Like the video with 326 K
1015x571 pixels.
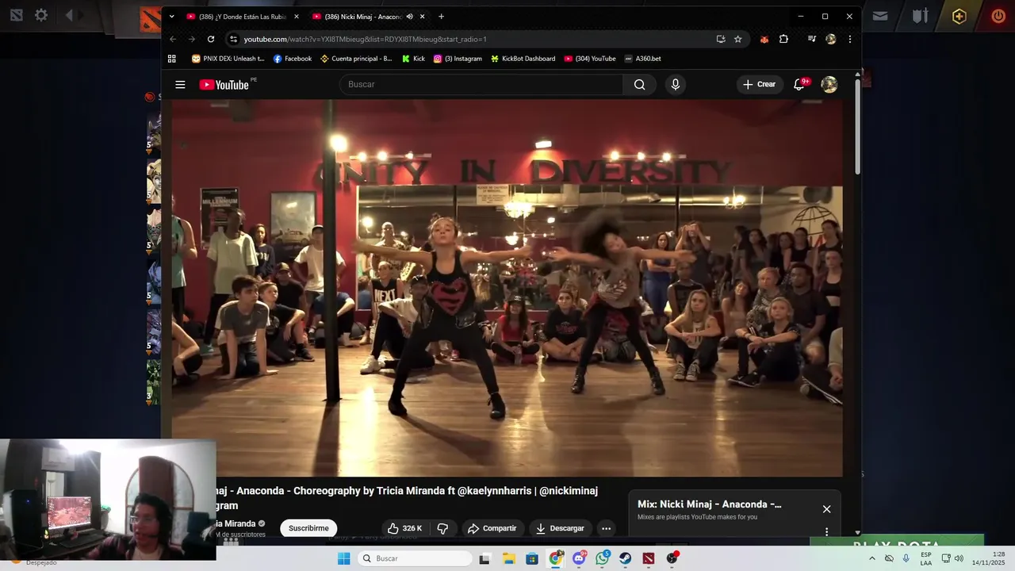pos(405,528)
